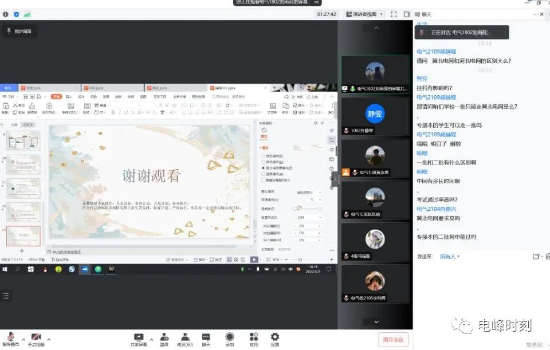Open the Windows Start menu
This screenshot has width=550, height=350.
coord(5,269)
